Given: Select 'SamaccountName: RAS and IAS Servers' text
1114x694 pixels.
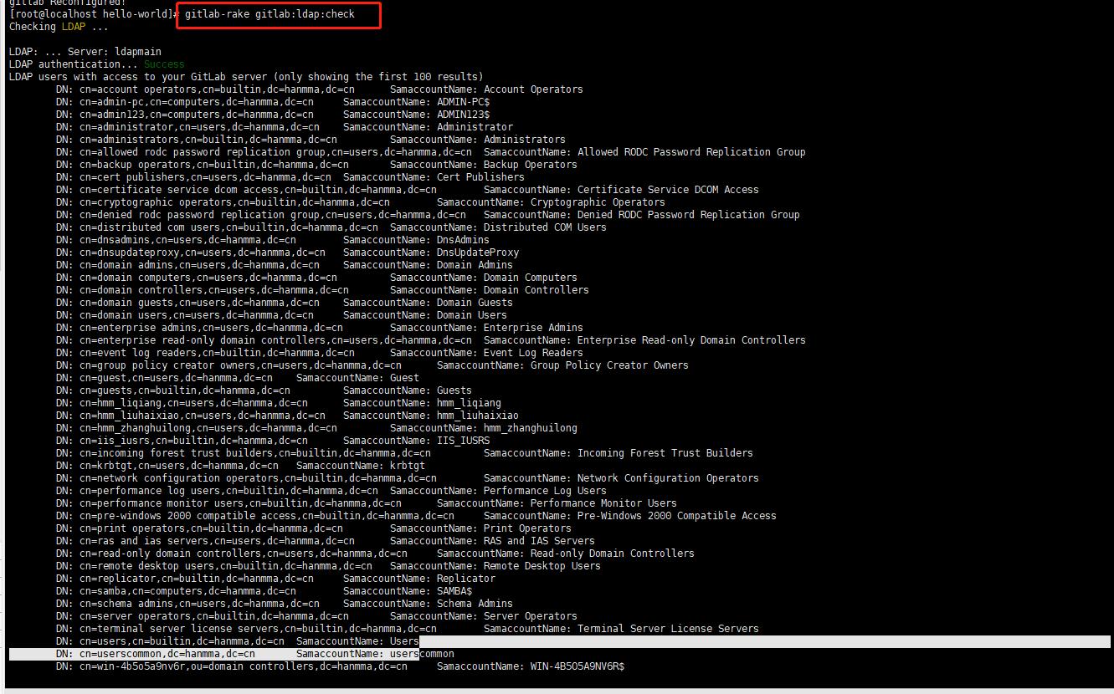Looking at the screenshot, I should pyautogui.click(x=492, y=541).
